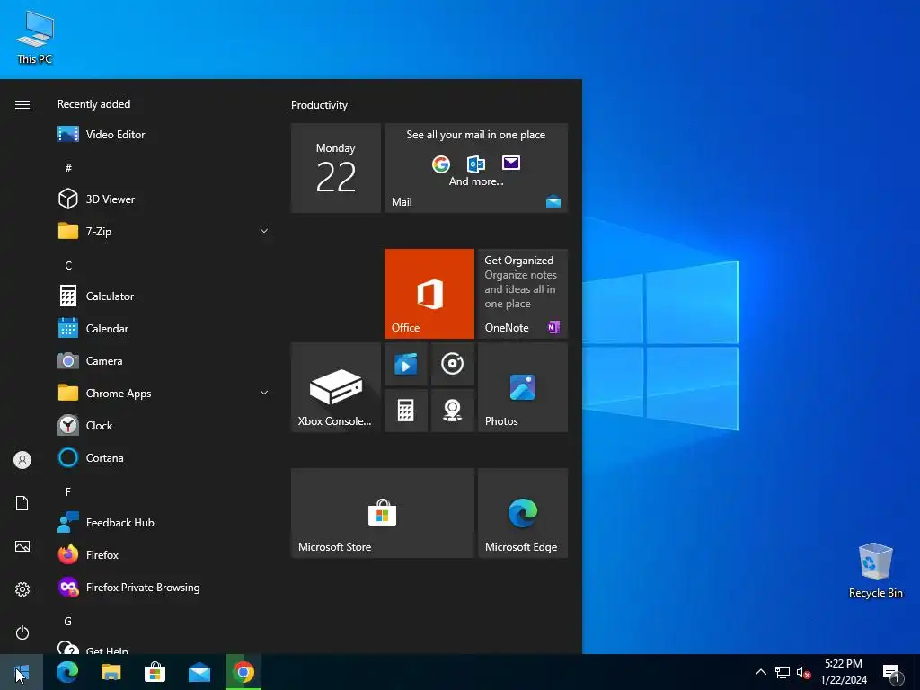Viewport: 920px width, 690px height.
Task: Open Calendar from the app list
Action: [163, 329]
